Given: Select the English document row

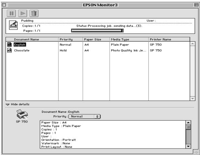Looking at the screenshot, I should 98,44.
